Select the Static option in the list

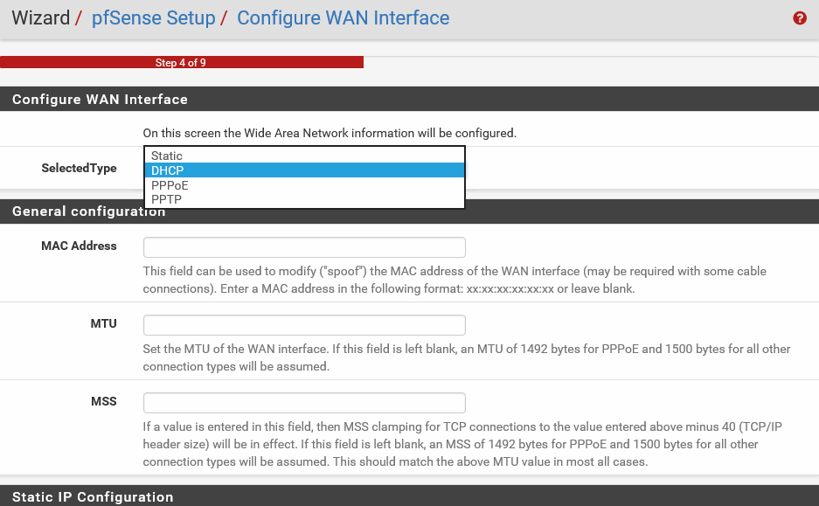[x=304, y=156]
